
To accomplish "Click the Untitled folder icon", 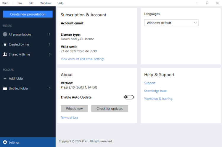I will click(5, 89).
